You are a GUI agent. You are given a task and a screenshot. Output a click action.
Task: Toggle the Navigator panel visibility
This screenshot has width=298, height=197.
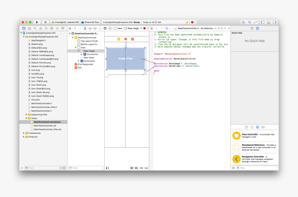263,22
